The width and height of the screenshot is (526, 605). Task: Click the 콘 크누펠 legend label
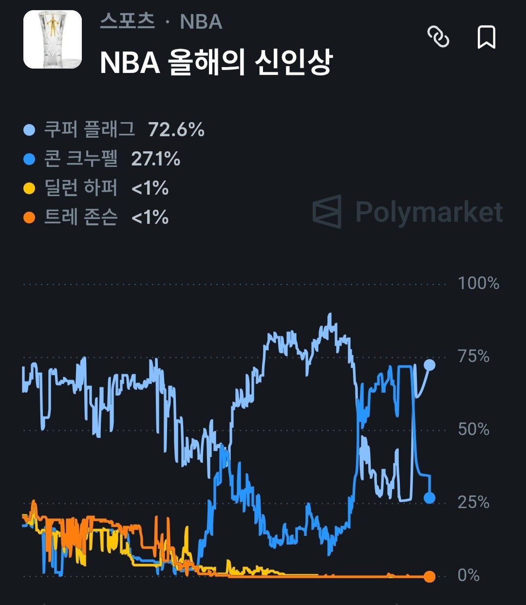coord(81,159)
